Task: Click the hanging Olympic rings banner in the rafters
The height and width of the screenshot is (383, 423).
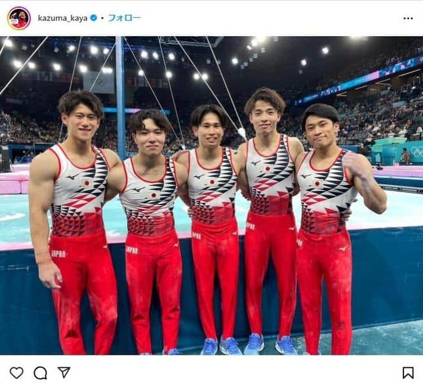Action: click(x=98, y=83)
